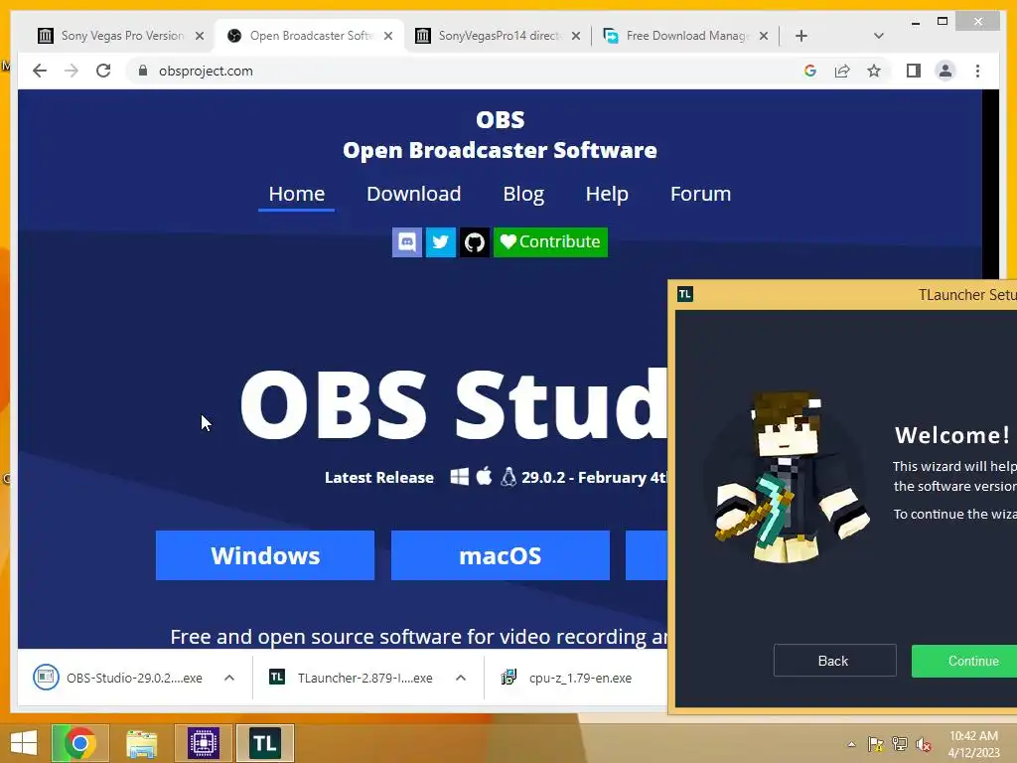Open the Blog nav item
Viewport: 1017px width, 763px height.
523,194
